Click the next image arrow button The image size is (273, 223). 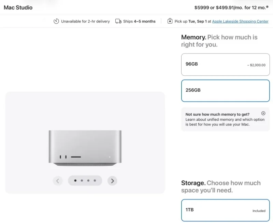pyautogui.click(x=112, y=181)
